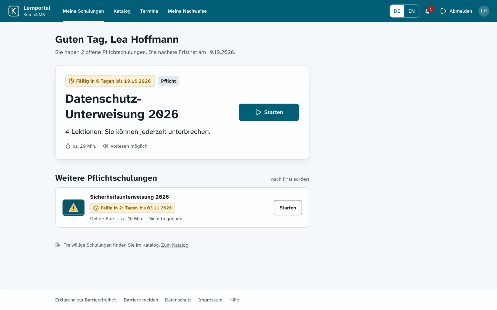Click the clock icon in 'Fällig in 6 Tagen' badge
497x310 pixels.
click(x=71, y=81)
